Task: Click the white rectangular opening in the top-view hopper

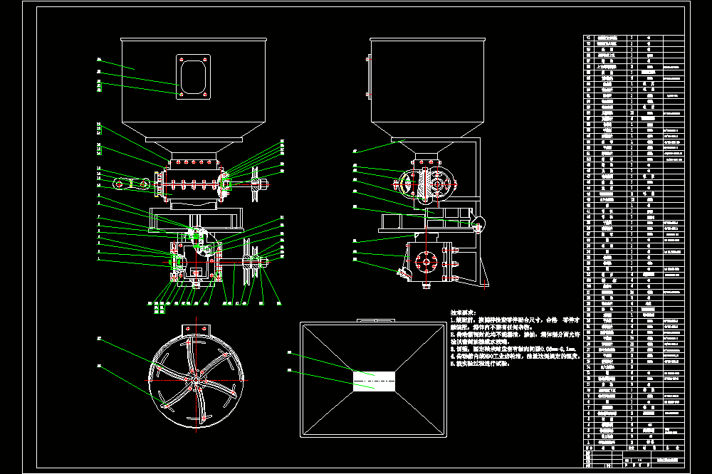Action: point(375,381)
